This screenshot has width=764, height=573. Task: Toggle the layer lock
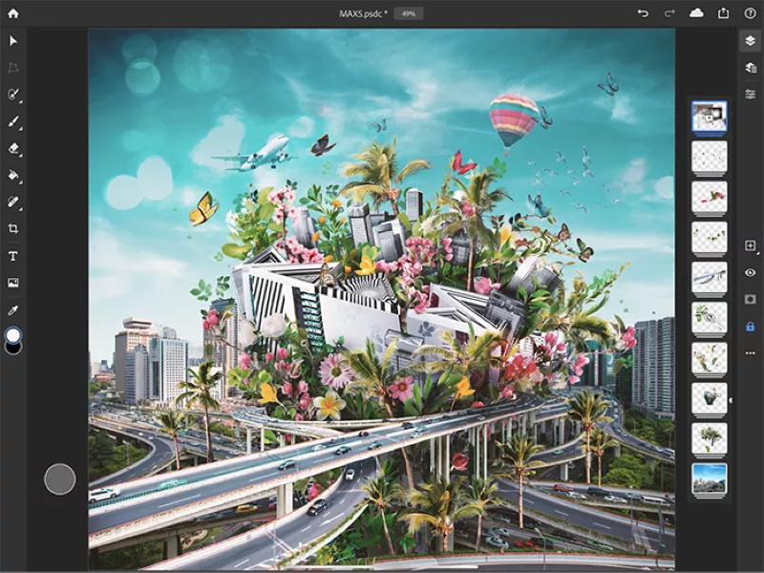[751, 327]
